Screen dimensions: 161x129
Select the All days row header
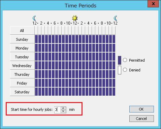pos(22,30)
